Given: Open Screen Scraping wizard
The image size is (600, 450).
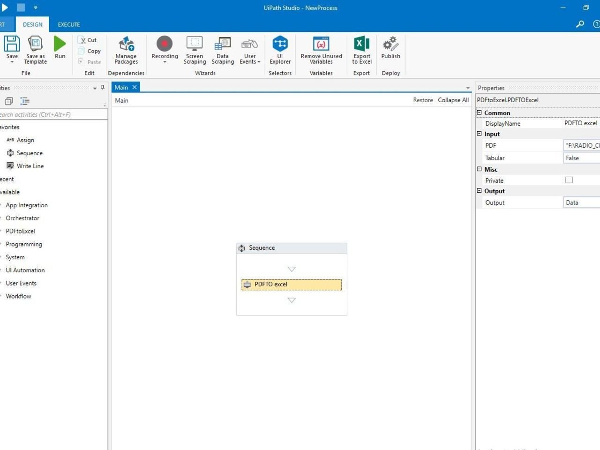Looking at the screenshot, I should 195,50.
